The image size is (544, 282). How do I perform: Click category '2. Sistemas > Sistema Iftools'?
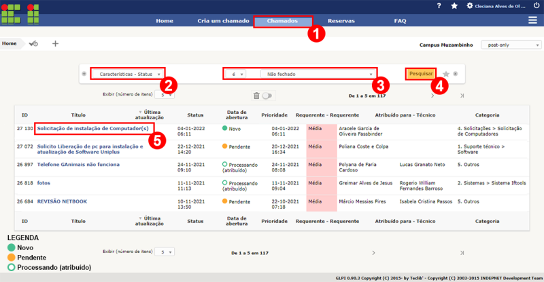tap(492, 183)
